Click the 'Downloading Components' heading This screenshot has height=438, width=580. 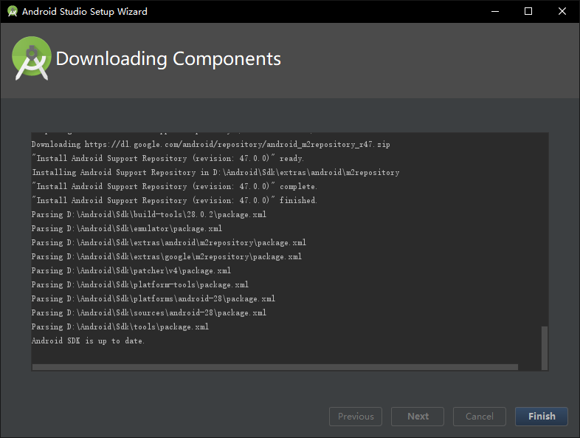point(168,58)
